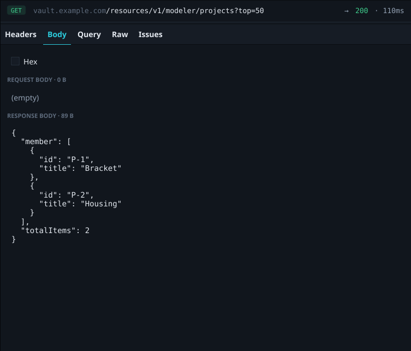411x351 pixels.
Task: Click the (empty) request body text
Action: tap(25, 98)
